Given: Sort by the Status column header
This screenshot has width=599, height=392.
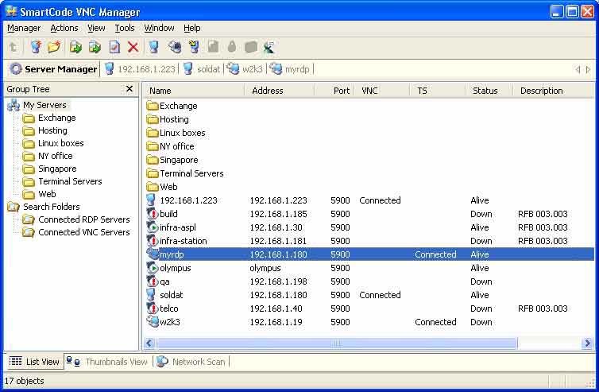Looking at the screenshot, I should tap(489, 91).
